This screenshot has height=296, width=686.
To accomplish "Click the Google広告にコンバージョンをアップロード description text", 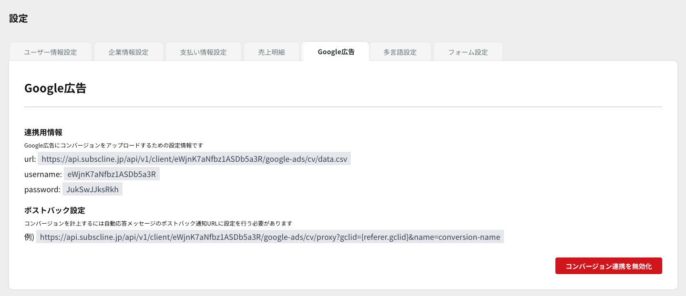I will coord(114,145).
